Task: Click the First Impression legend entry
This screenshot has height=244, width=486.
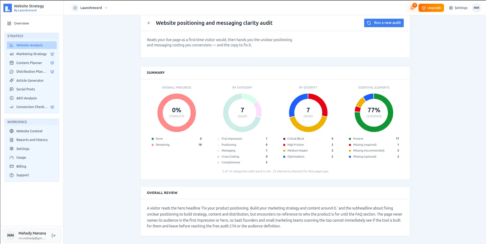Action: 242,139
